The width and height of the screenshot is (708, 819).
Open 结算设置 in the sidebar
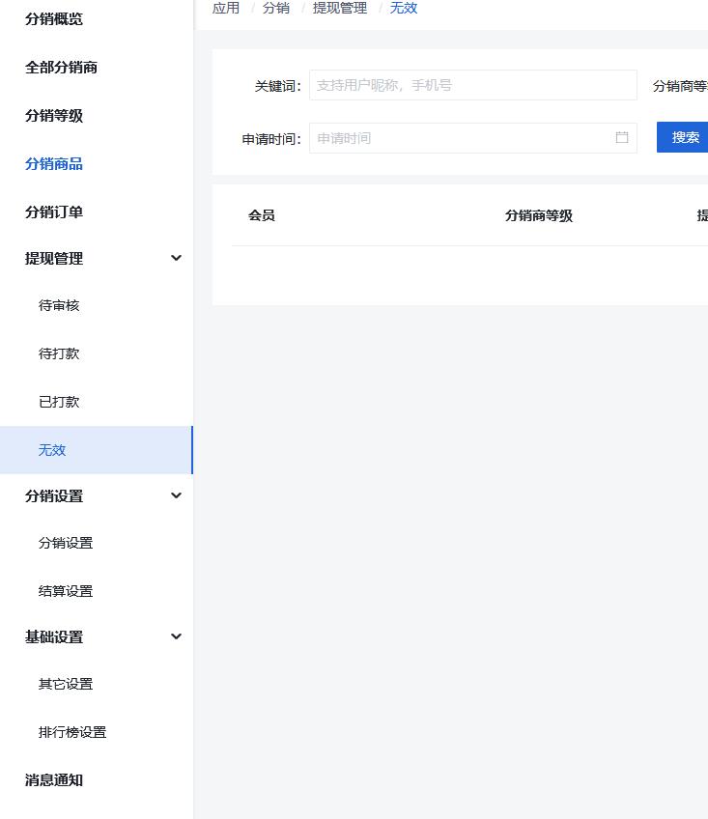tap(66, 591)
